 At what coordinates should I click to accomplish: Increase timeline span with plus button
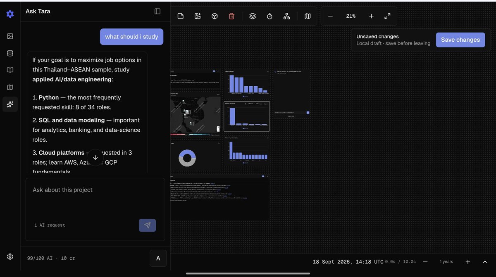coord(468,262)
